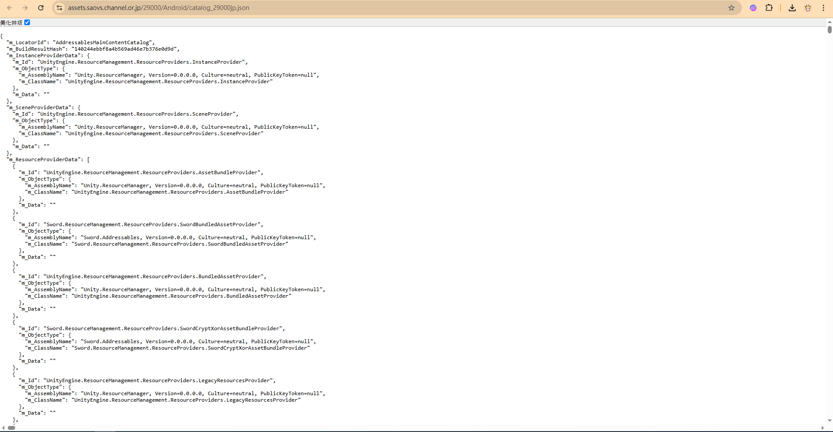Click the horizontal scrollbar right arrow
Image resolution: width=833 pixels, height=432 pixels.
click(x=823, y=428)
